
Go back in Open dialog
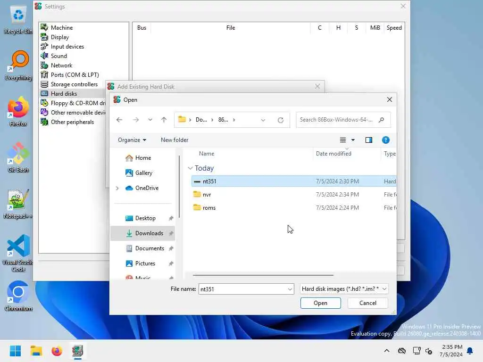[x=119, y=120]
